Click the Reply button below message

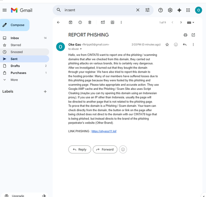[80, 149]
